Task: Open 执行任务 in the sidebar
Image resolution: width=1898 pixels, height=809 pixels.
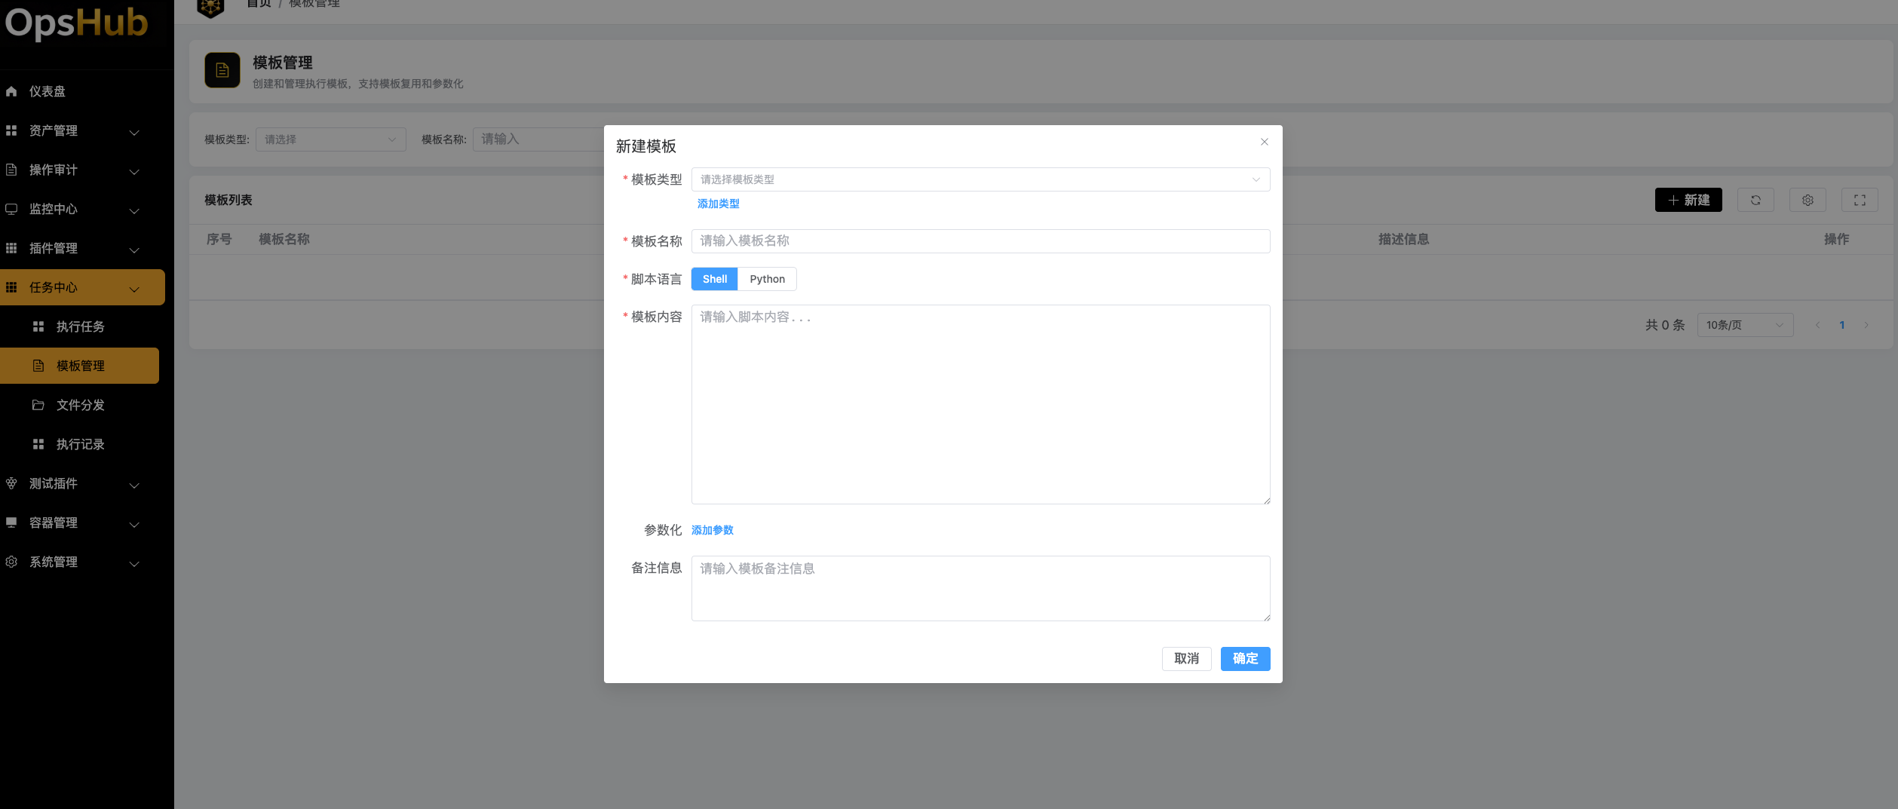Action: click(80, 326)
